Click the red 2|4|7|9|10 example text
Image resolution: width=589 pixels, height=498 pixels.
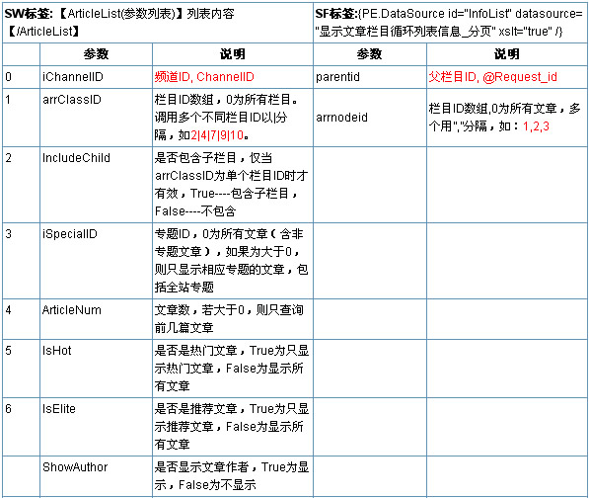(x=217, y=135)
